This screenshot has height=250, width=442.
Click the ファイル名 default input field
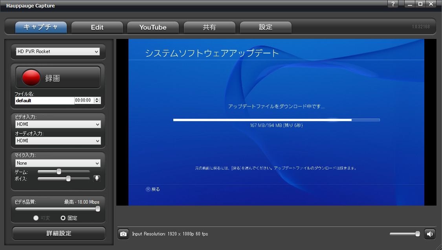[x=44, y=101]
